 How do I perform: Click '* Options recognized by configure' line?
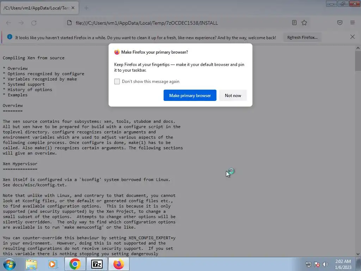[43, 74]
